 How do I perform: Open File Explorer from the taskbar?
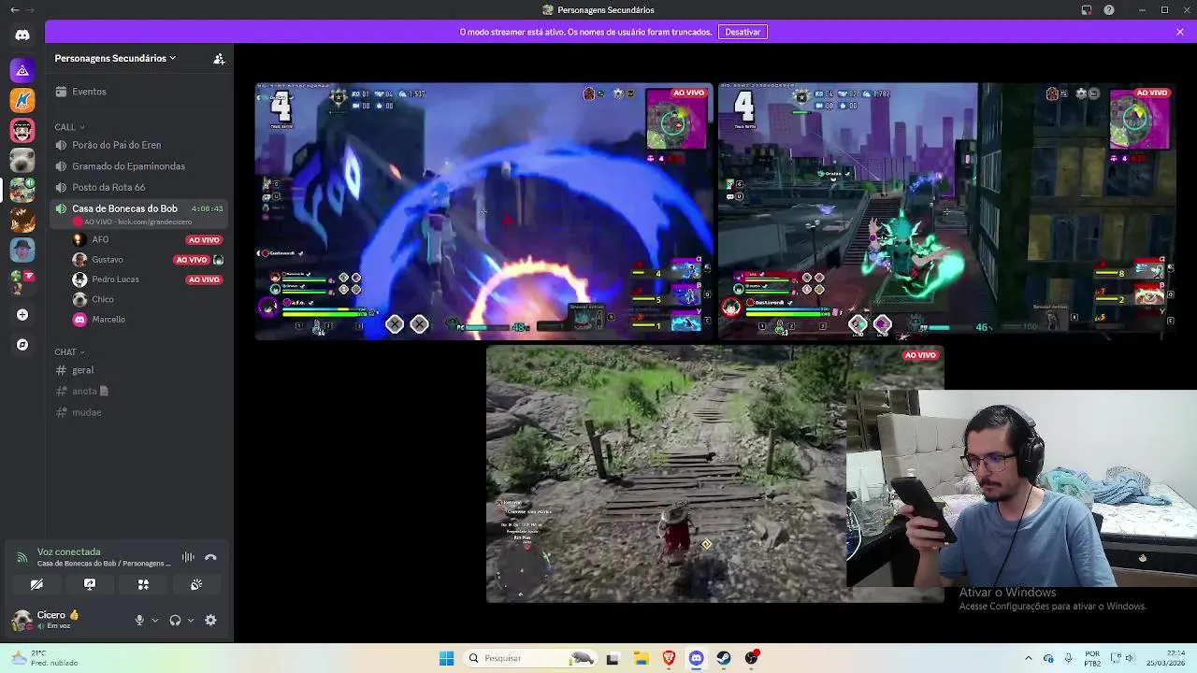point(641,658)
